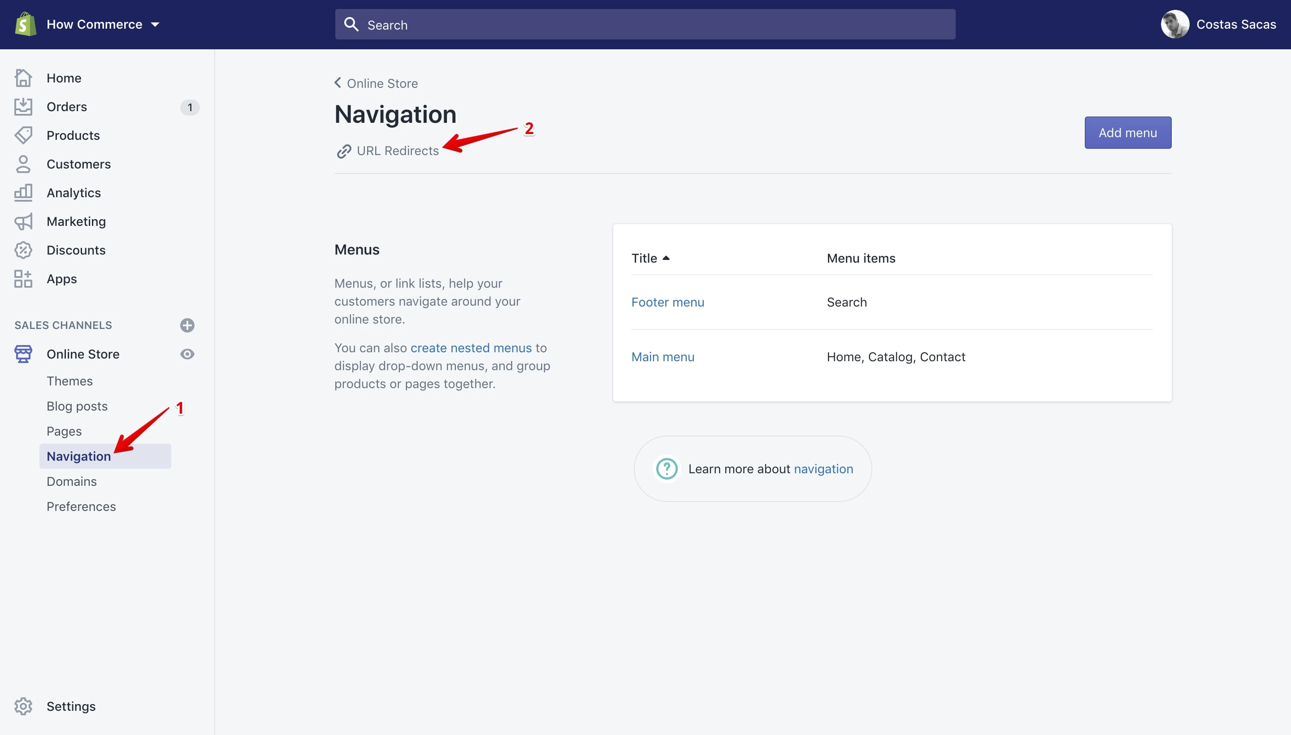The image size is (1291, 735).
Task: Go to Products in the sidebar
Action: coord(73,135)
